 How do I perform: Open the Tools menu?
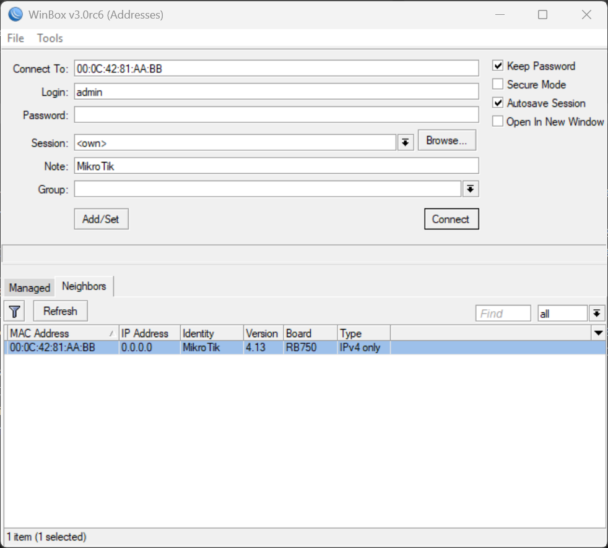click(50, 38)
